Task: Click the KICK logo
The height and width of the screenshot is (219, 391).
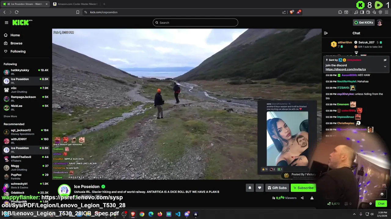Action: click(22, 23)
